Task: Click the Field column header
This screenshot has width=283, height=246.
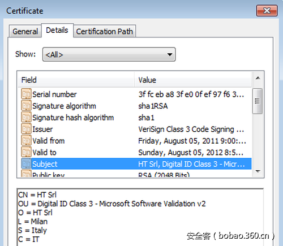Action: coord(76,80)
